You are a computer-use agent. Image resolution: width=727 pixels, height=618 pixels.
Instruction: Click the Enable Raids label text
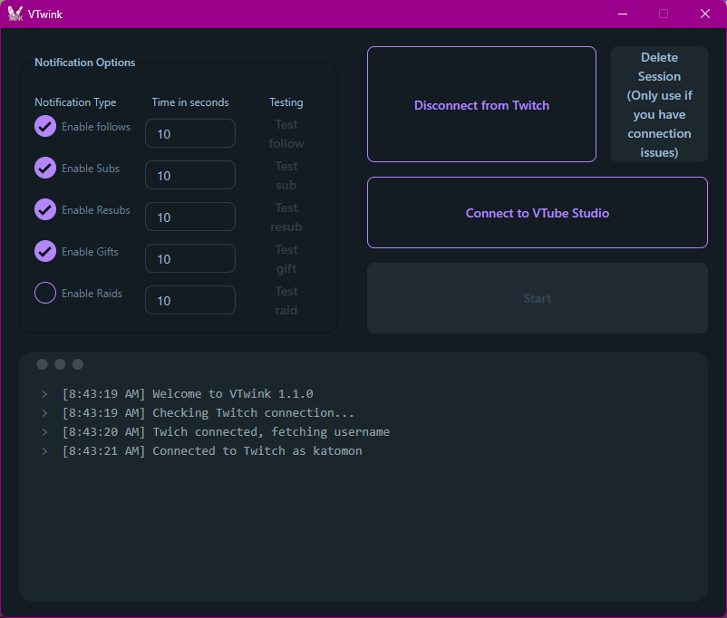coord(92,294)
